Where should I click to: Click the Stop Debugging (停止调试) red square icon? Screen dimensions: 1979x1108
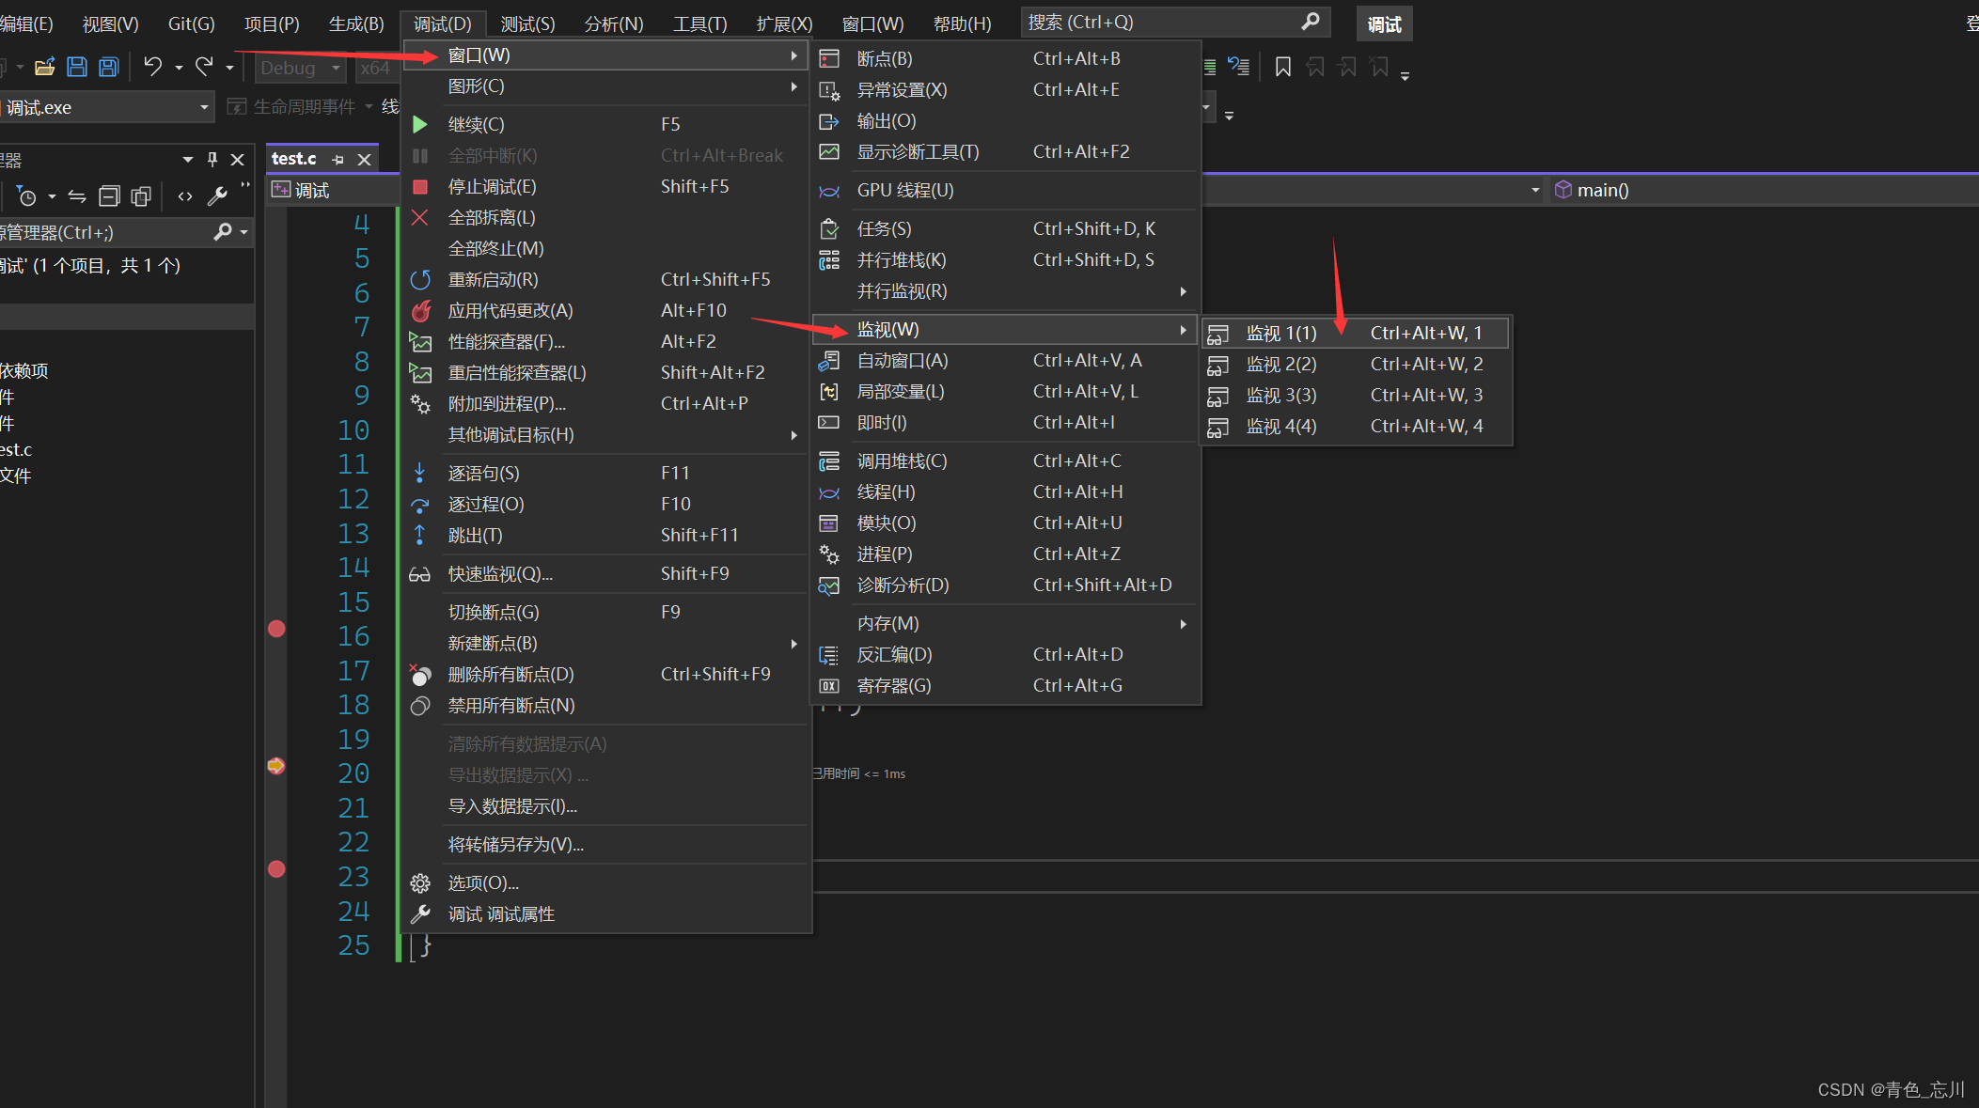tap(420, 187)
